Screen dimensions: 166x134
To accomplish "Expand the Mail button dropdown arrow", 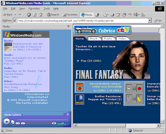I will 108,15.
